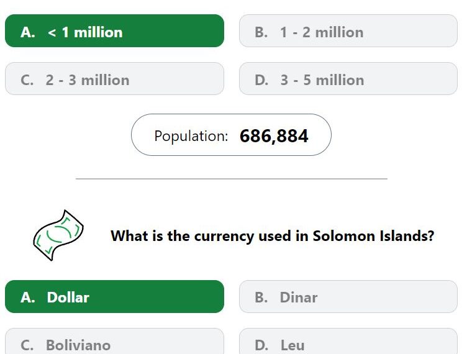Viewport: 462px width, 354px height.
Task: Choose the Leu answer option
Action: (348, 342)
